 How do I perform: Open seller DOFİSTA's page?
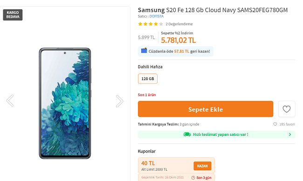coord(156,16)
